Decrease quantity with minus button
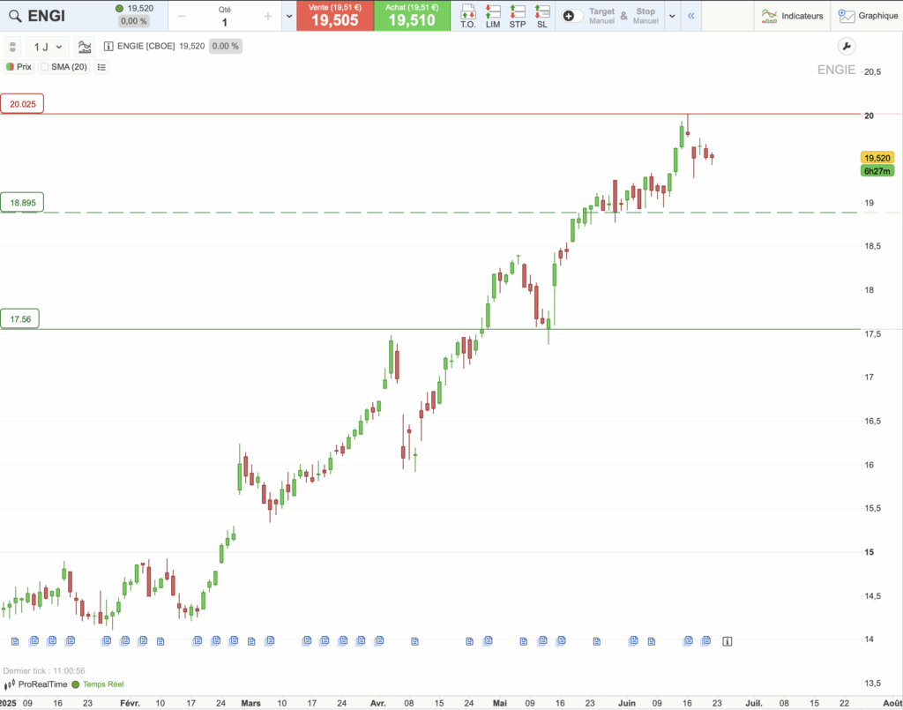Screen dimensions: 903x710 [182, 16]
